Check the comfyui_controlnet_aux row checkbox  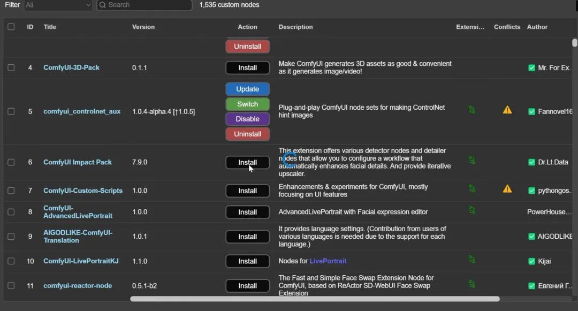11,111
